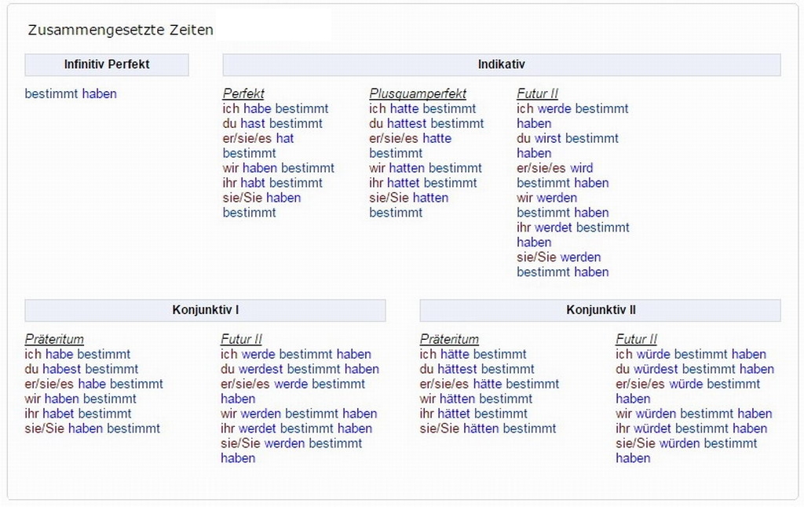Click 'du habest bestimmt' form
The image size is (804, 507).
(x=82, y=370)
